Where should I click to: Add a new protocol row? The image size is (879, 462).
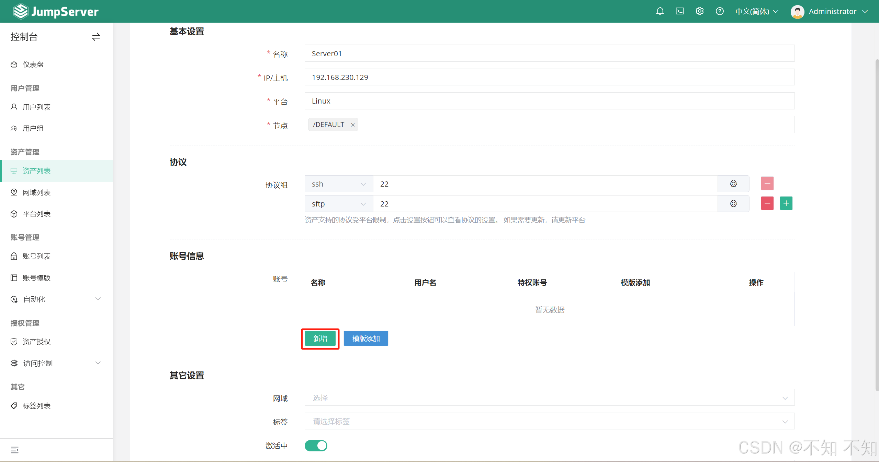(786, 203)
